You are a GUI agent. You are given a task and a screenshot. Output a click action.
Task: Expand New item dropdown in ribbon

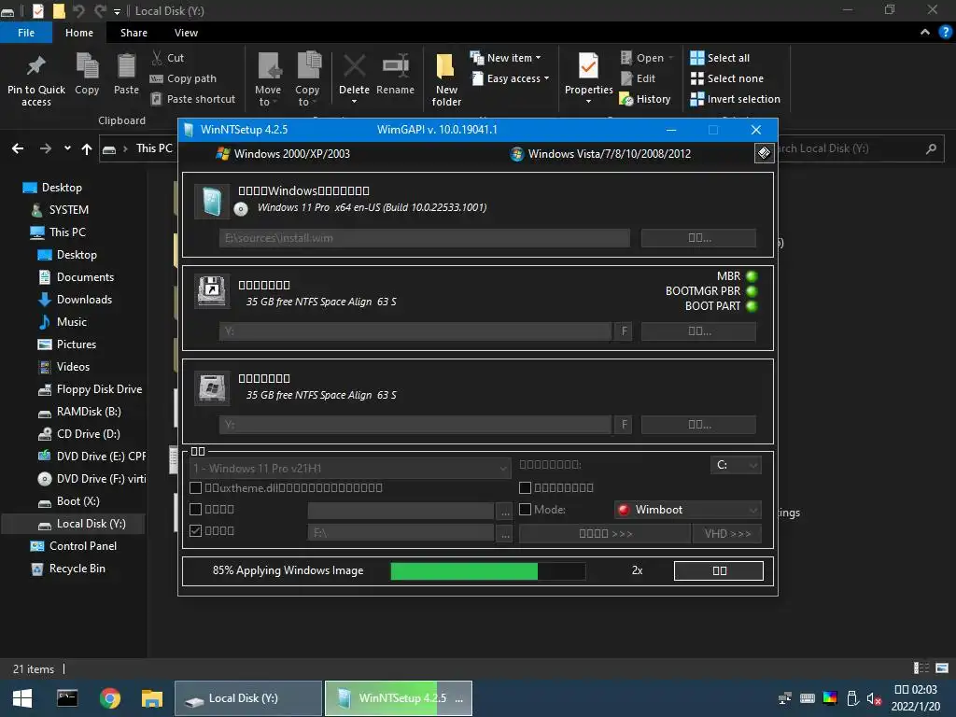[538, 58]
